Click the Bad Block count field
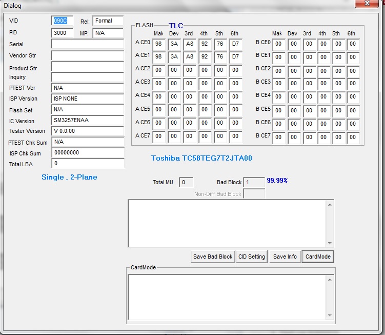The width and height of the screenshot is (385, 335). point(254,182)
